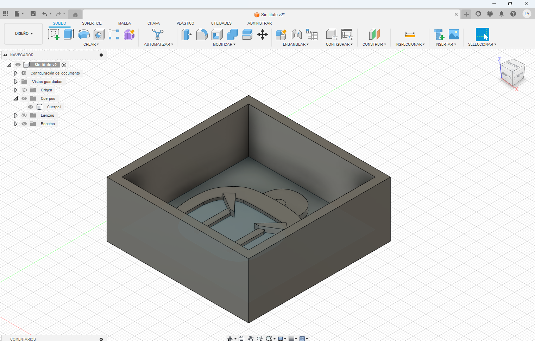This screenshot has width=535, height=341.
Task: Expand the Lienzos node
Action: pyautogui.click(x=15, y=115)
